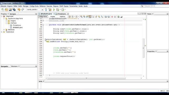Click in the Pesquisar search field

[155, 6]
